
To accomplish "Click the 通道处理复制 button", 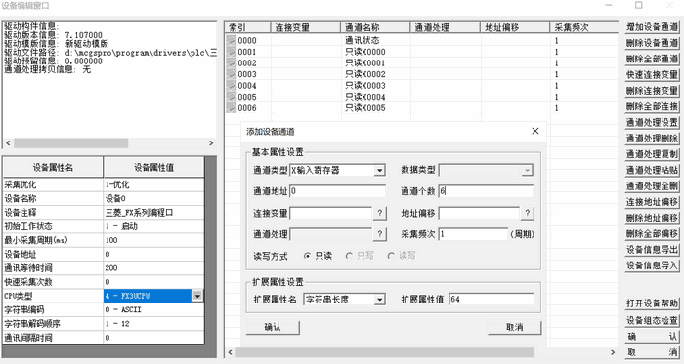I will (x=652, y=154).
